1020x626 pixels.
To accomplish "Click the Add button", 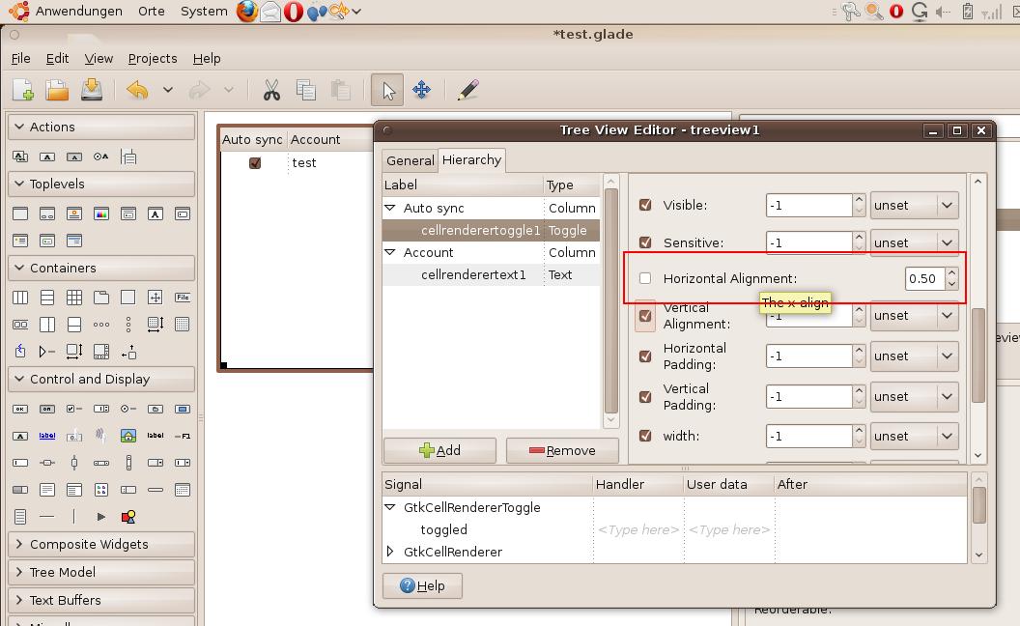I will coord(439,450).
